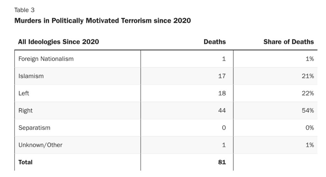Click the "Table 3" label

[25, 10]
